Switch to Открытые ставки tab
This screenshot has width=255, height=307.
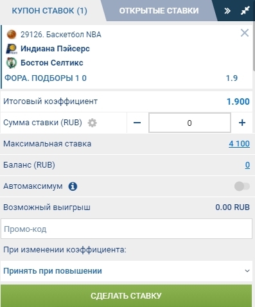tap(159, 10)
